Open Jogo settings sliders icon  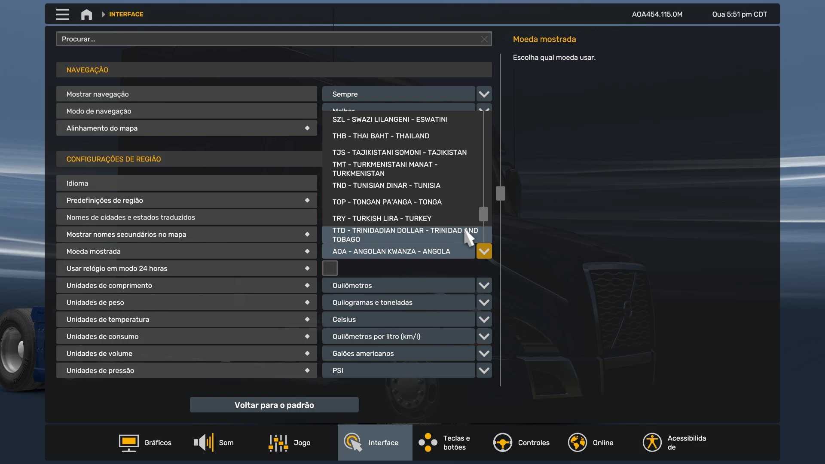(278, 443)
